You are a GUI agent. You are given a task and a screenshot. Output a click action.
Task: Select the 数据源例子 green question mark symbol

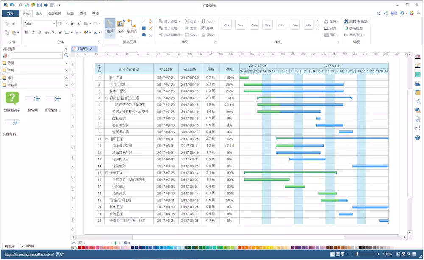point(12,98)
